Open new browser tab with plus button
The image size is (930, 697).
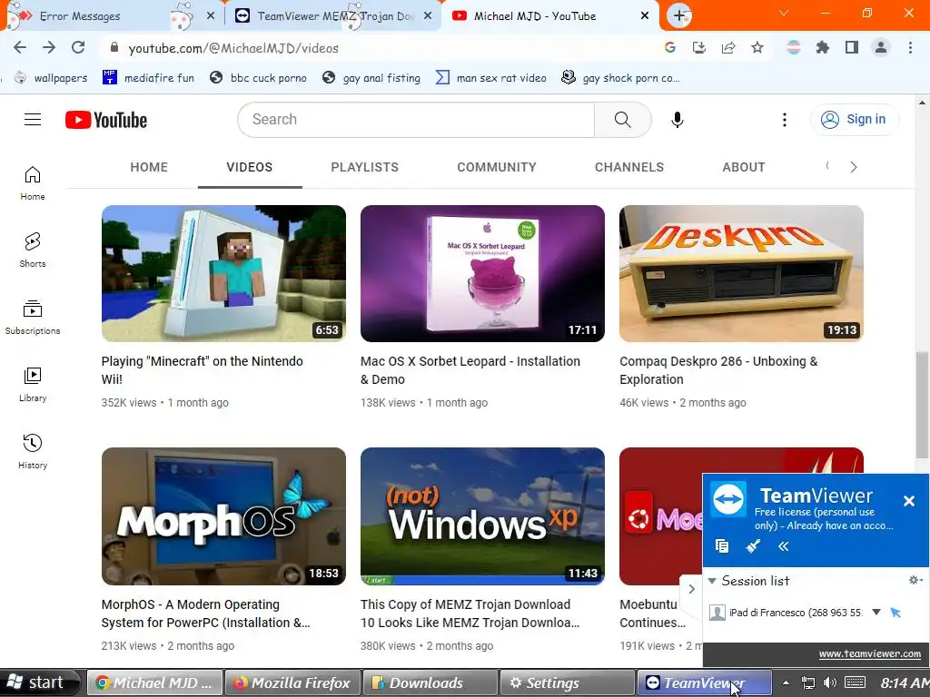coord(679,16)
